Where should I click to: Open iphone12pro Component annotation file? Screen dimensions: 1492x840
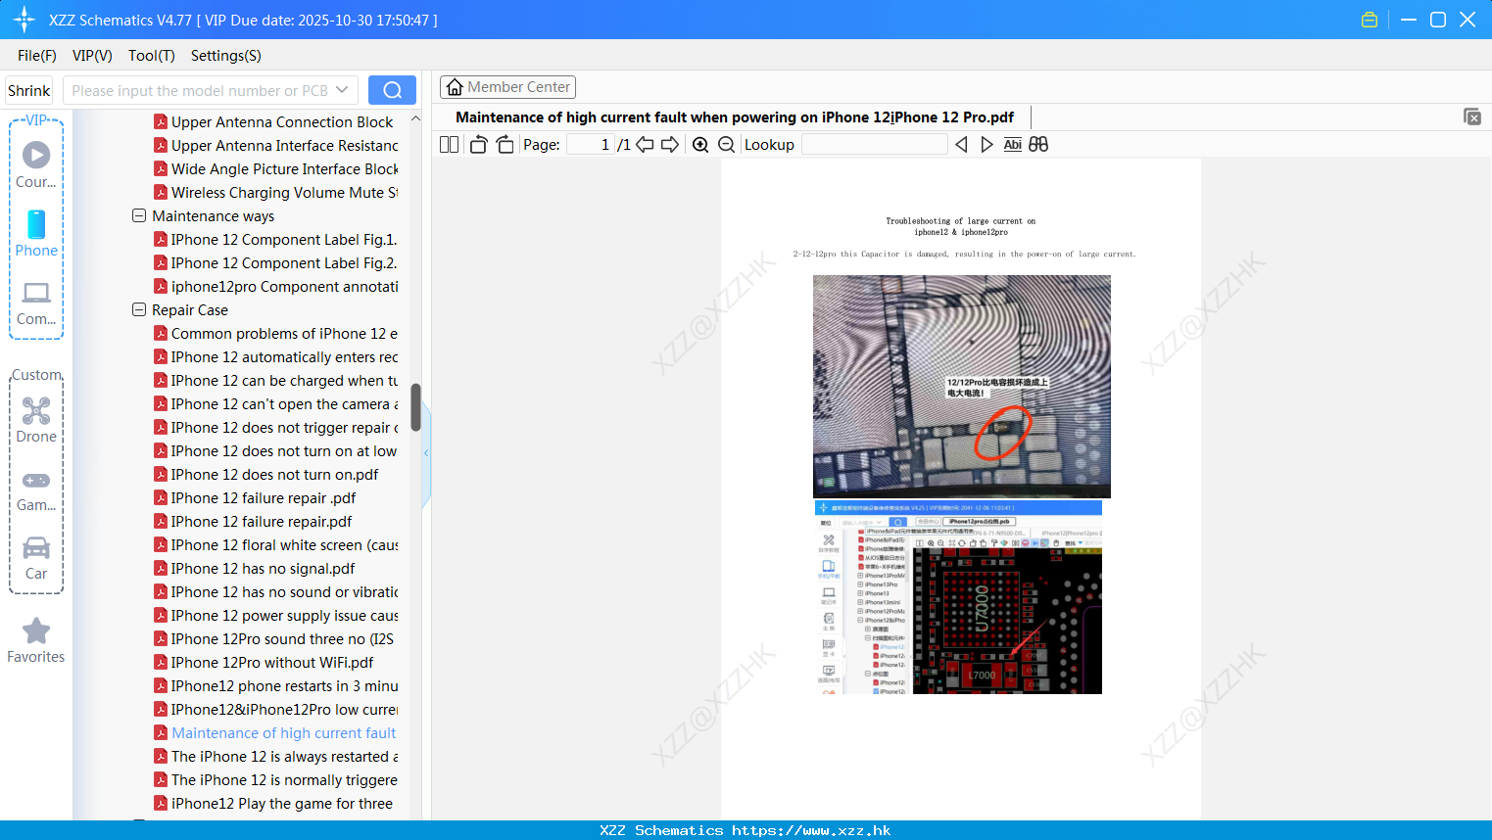click(x=276, y=286)
